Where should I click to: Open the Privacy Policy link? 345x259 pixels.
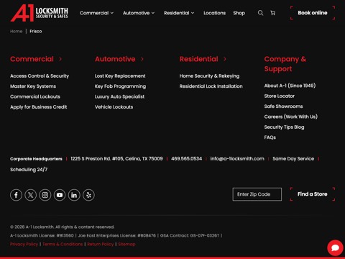[x=24, y=244]
